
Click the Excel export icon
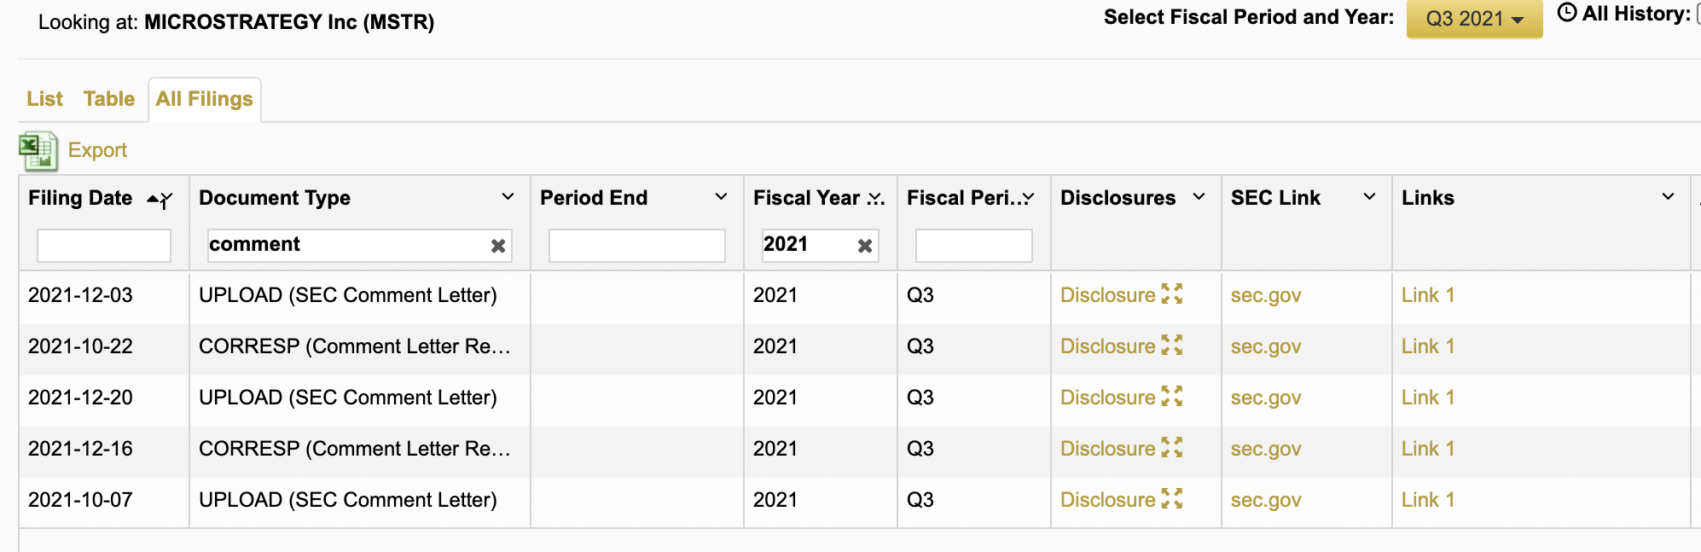click(38, 151)
